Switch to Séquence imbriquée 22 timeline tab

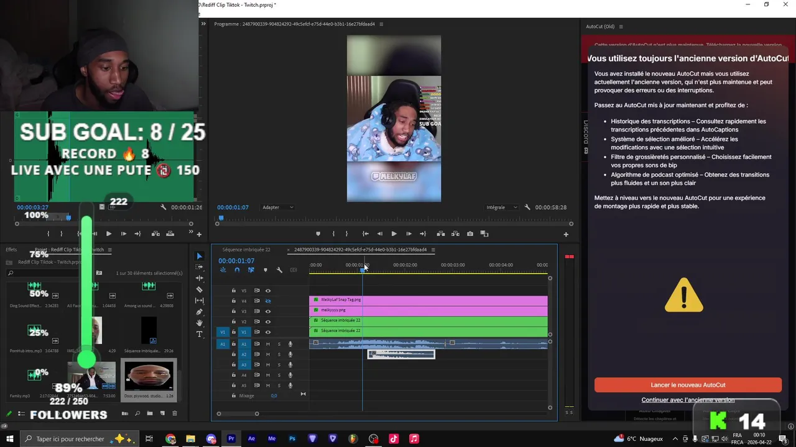pos(246,250)
